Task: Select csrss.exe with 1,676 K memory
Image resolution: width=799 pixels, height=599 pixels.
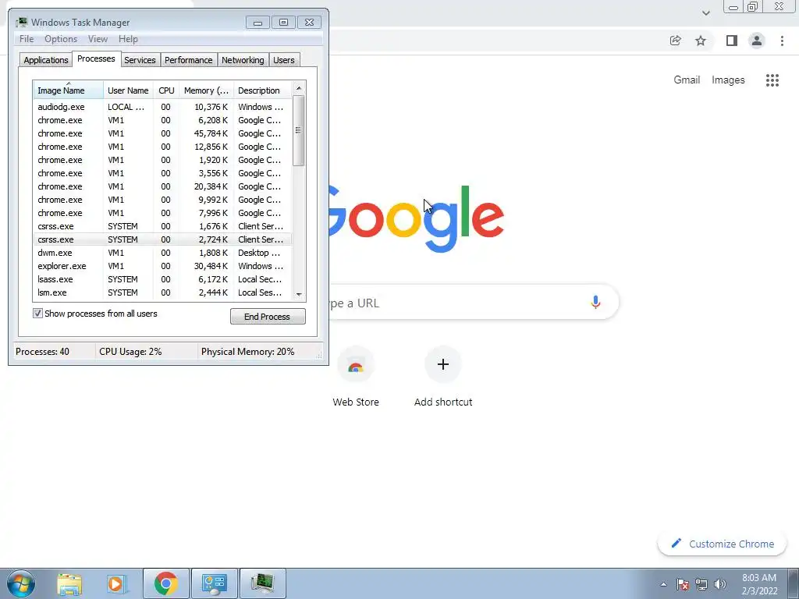Action: tap(163, 226)
